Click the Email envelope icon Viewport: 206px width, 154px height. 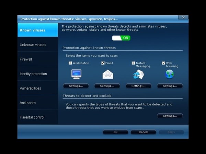pyautogui.click(x=107, y=74)
